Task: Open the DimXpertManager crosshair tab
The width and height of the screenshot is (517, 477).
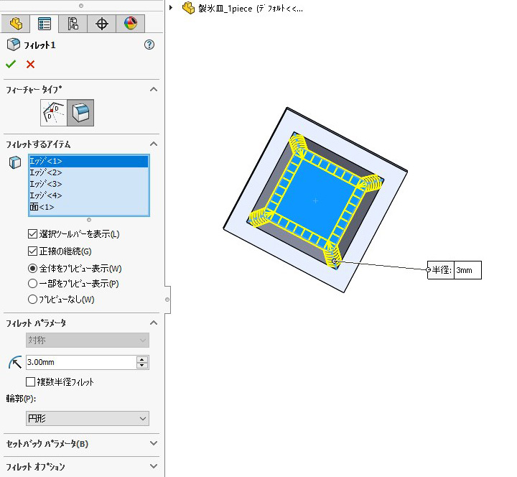Action: 101,24
